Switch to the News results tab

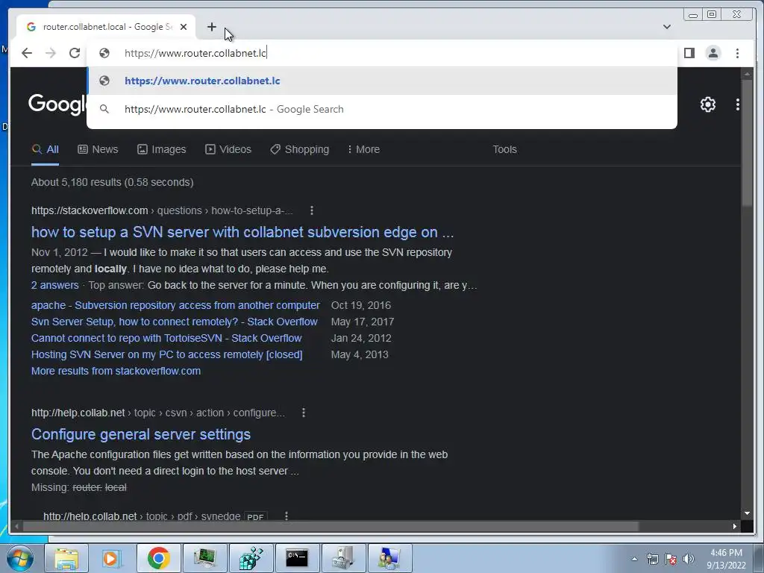98,149
